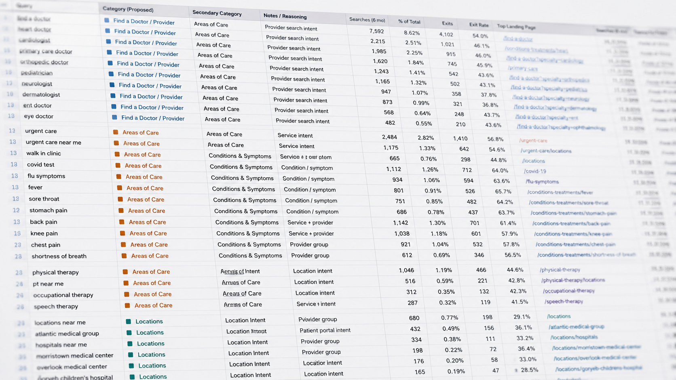The image size is (676, 380).
Task: Select the 64.0% exit rate for covid test
Action: pyautogui.click(x=500, y=170)
